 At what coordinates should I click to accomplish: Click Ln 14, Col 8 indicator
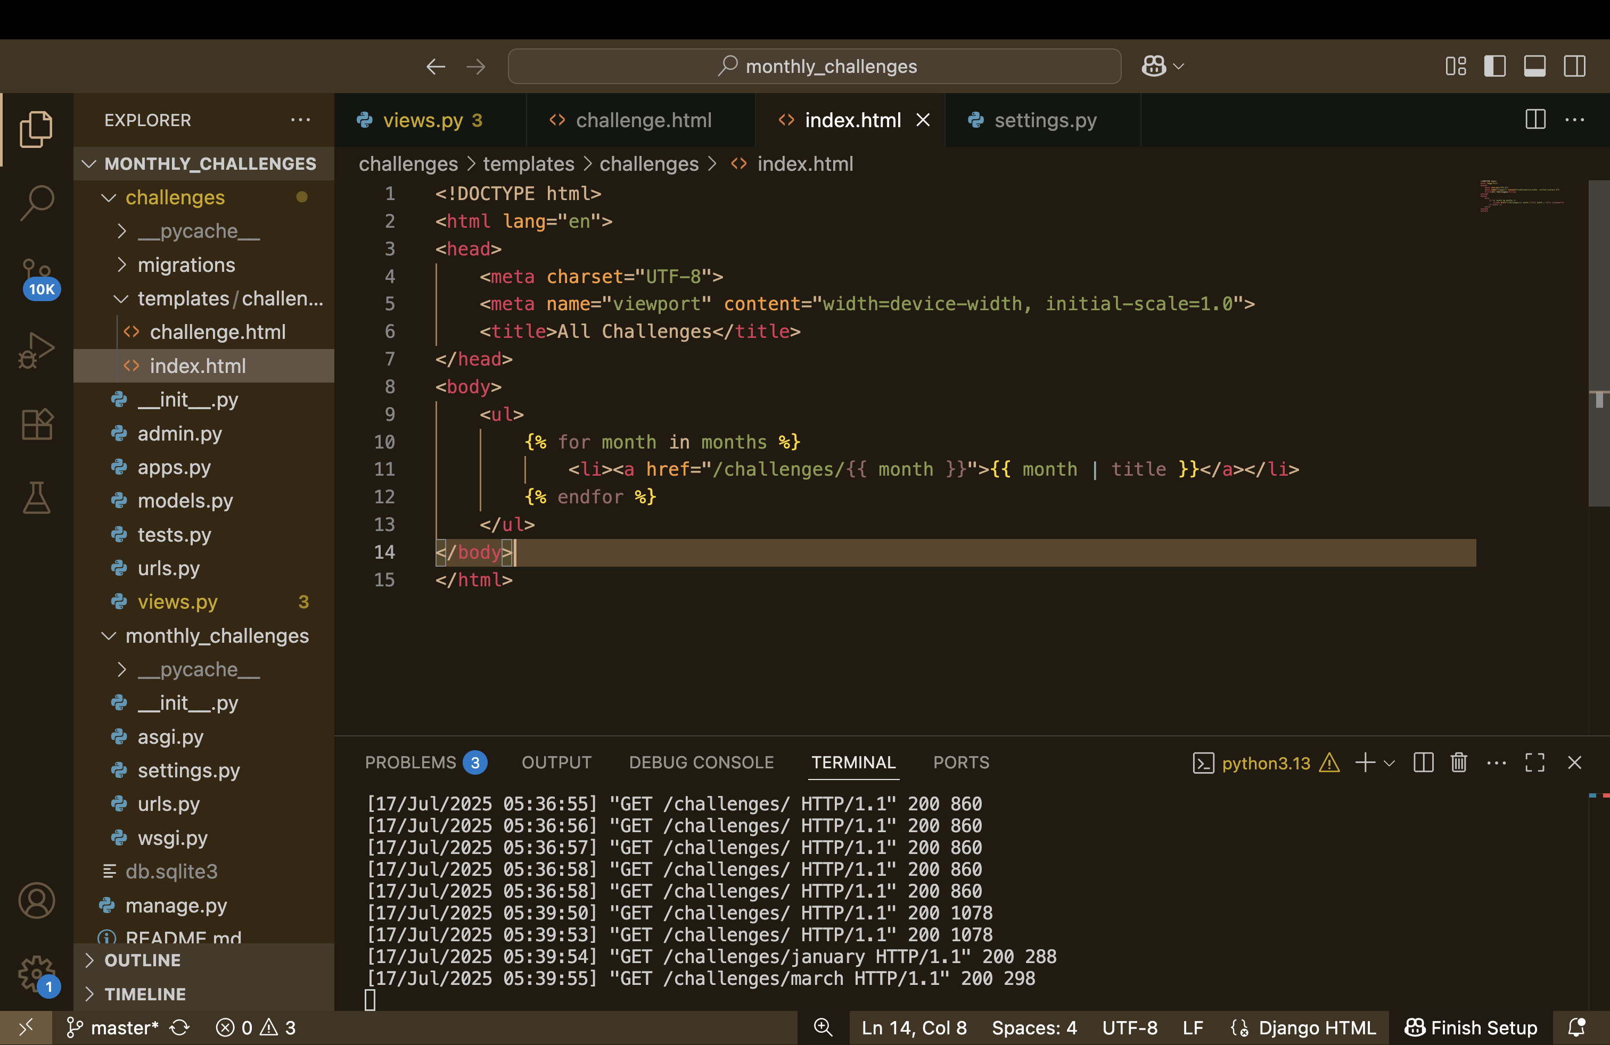(914, 1028)
